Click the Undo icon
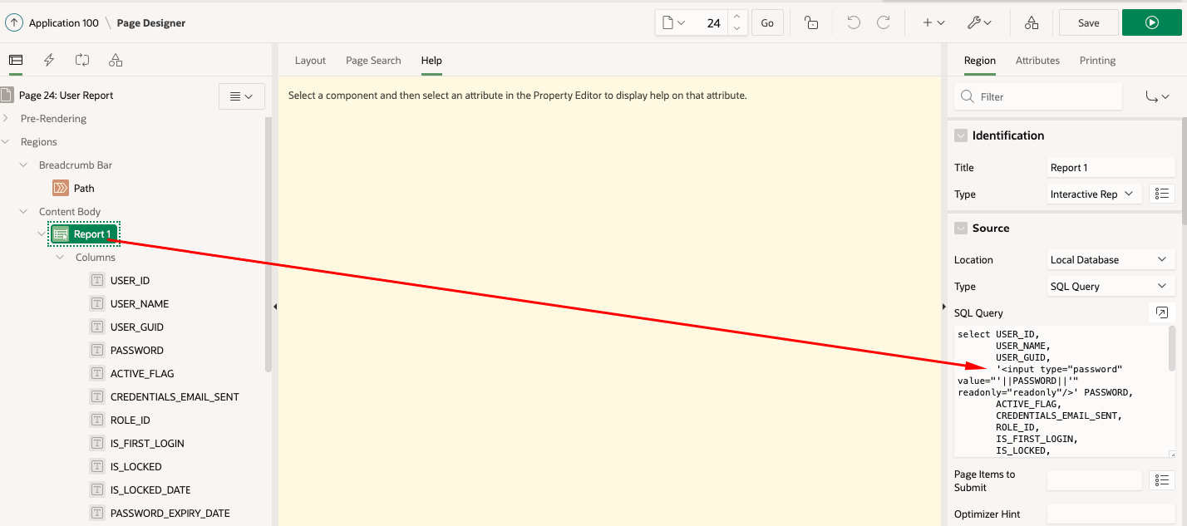 point(854,23)
